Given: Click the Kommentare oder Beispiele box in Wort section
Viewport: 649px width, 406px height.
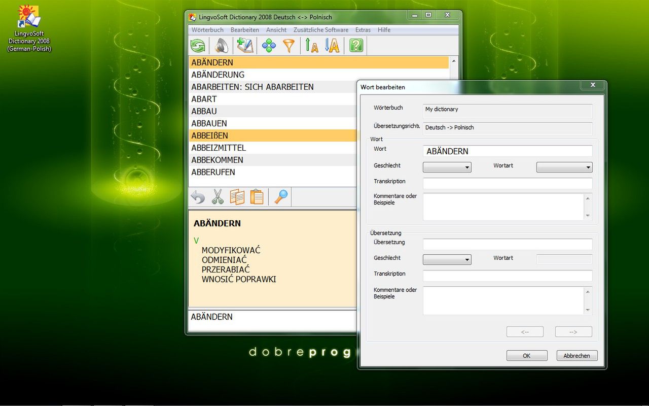Looking at the screenshot, I should (x=503, y=207).
